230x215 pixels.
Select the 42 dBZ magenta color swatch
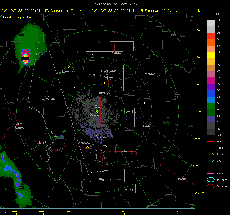[x=211, y=81]
